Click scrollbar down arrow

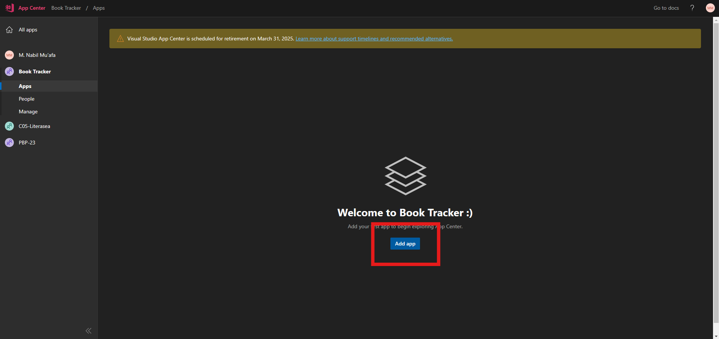(x=716, y=336)
